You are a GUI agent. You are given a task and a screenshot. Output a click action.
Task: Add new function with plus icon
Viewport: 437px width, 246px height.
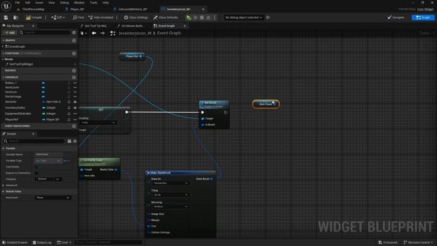tap(74, 53)
